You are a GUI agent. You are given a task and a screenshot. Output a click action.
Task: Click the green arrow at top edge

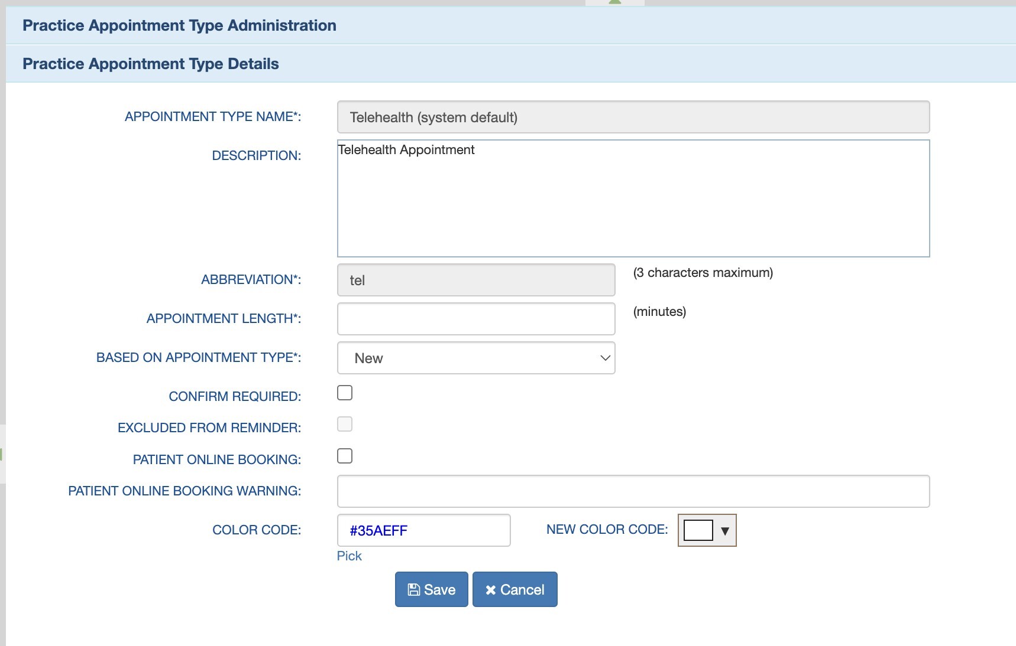click(x=615, y=2)
